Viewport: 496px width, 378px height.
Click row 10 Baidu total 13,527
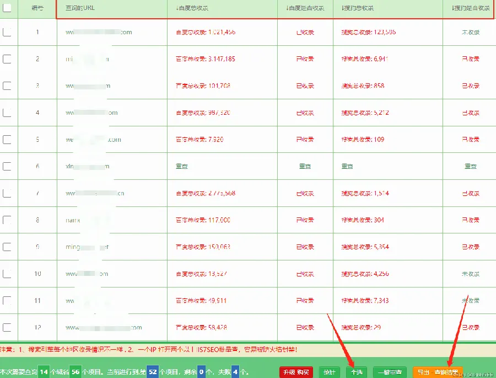pos(201,274)
